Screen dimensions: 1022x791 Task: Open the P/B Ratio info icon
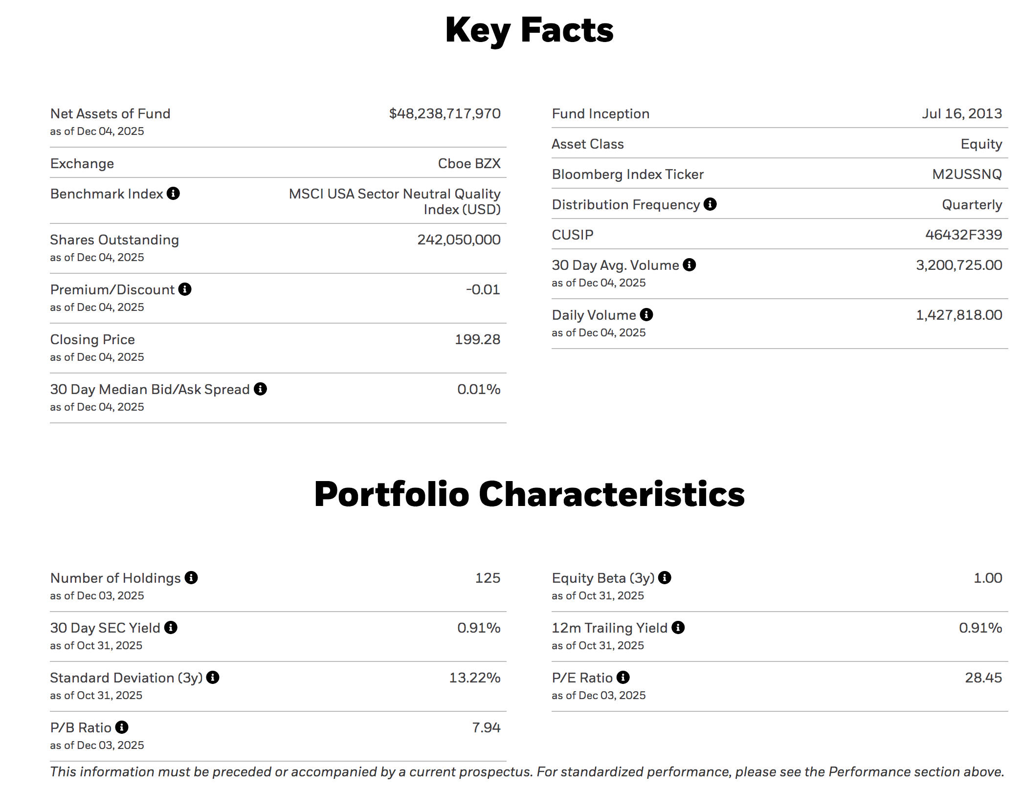tap(122, 727)
